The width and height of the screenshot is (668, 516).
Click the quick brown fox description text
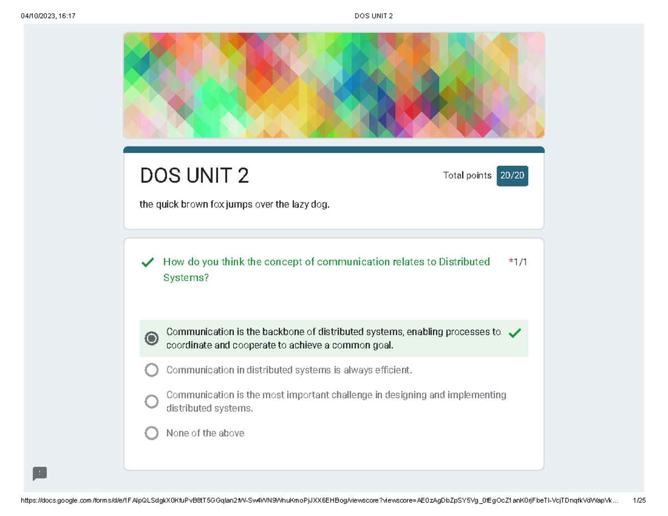coord(234,204)
